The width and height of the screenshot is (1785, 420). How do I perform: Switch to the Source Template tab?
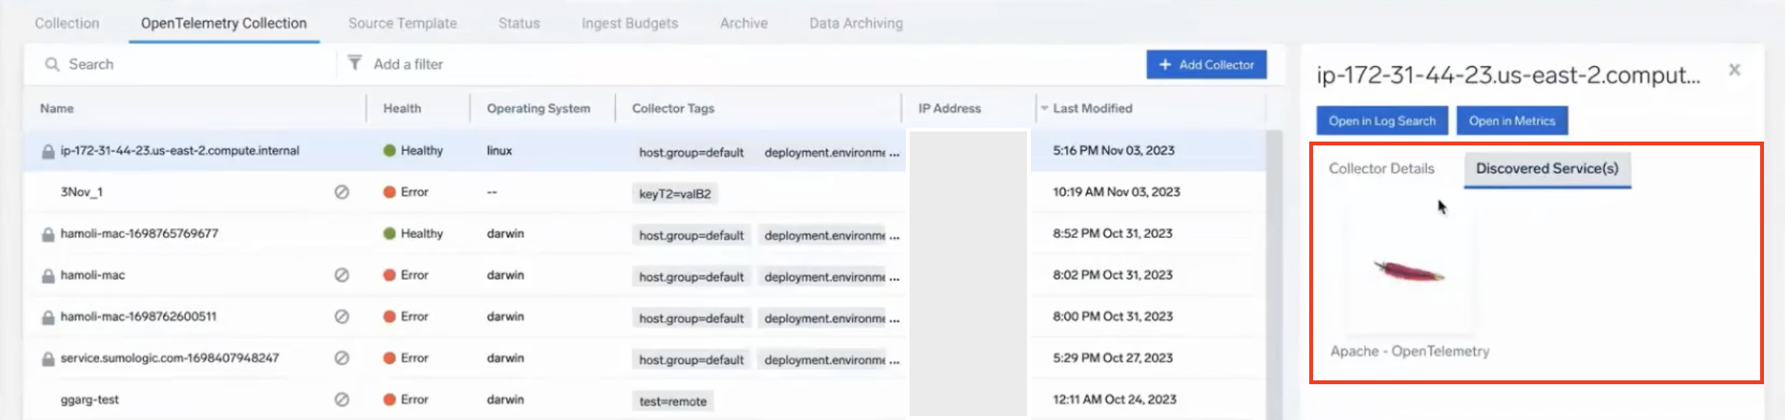point(402,23)
